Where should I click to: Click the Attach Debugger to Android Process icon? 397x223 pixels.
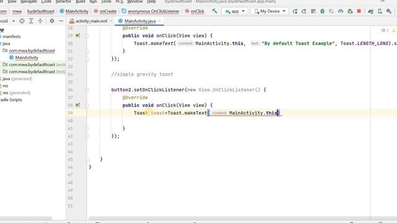(350, 11)
